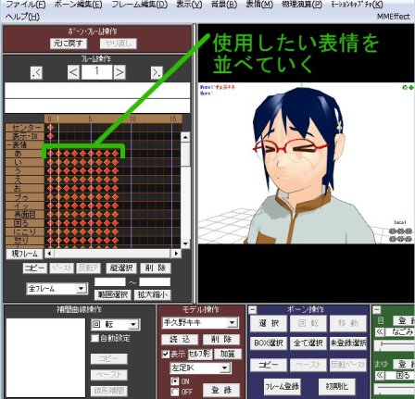Collapse the ボーン操作 panel minus icon
This screenshot has width=415, height=399.
pos(253,309)
